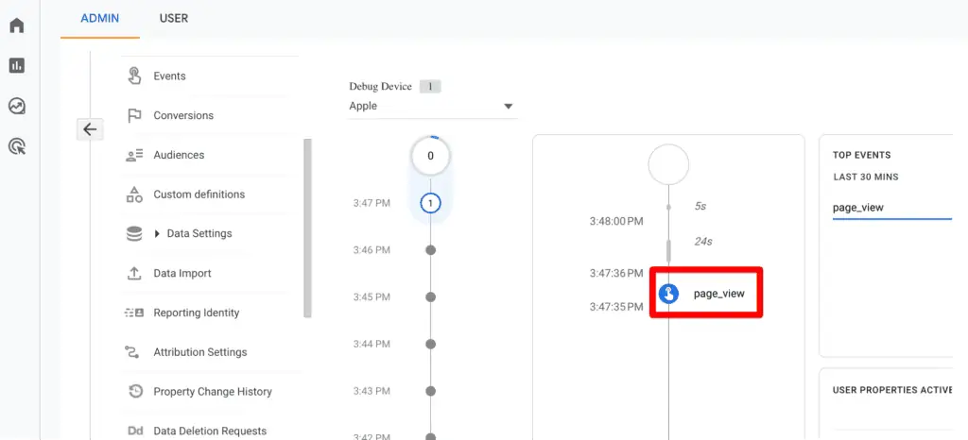The height and width of the screenshot is (440, 968).
Task: Click the Custom definitions shapes icon
Action: click(x=134, y=195)
